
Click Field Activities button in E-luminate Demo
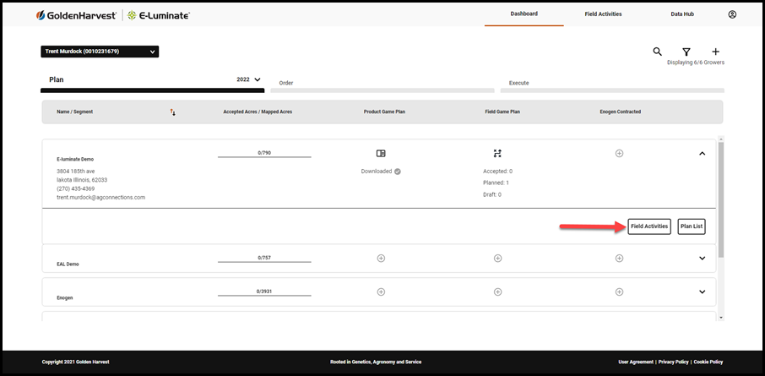[x=649, y=226]
